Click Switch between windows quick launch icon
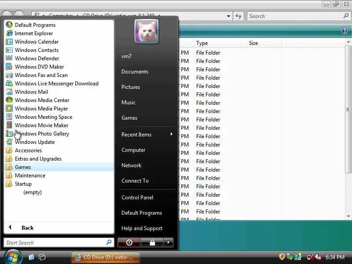352x264 pixels. coord(42,257)
